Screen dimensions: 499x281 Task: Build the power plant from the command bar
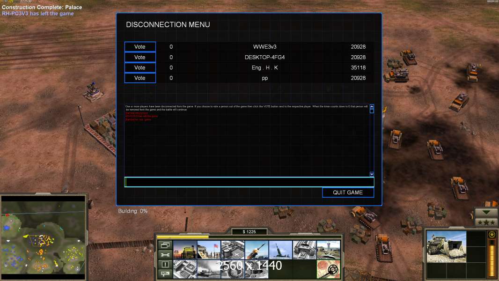[185, 250]
